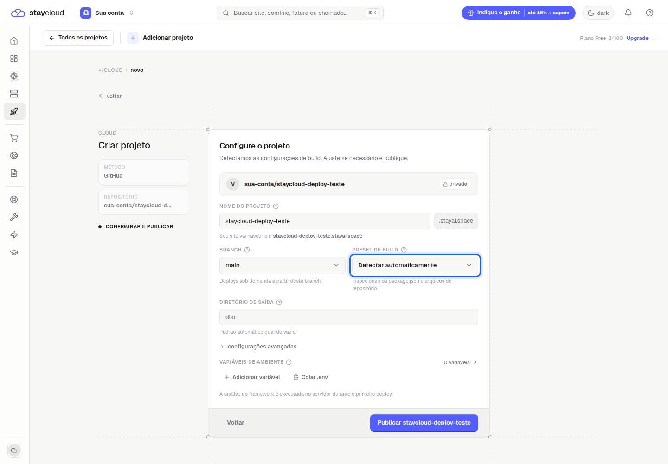Select the rocket deploy icon in sidebar
The height and width of the screenshot is (464, 668).
pyautogui.click(x=14, y=111)
